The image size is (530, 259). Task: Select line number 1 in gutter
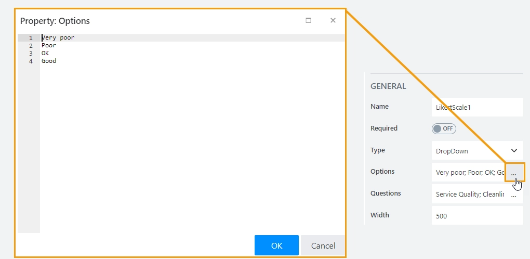coord(31,38)
